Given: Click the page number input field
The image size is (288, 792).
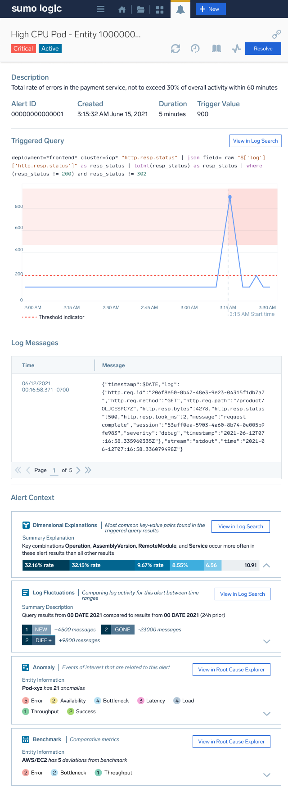Looking at the screenshot, I should 54,470.
